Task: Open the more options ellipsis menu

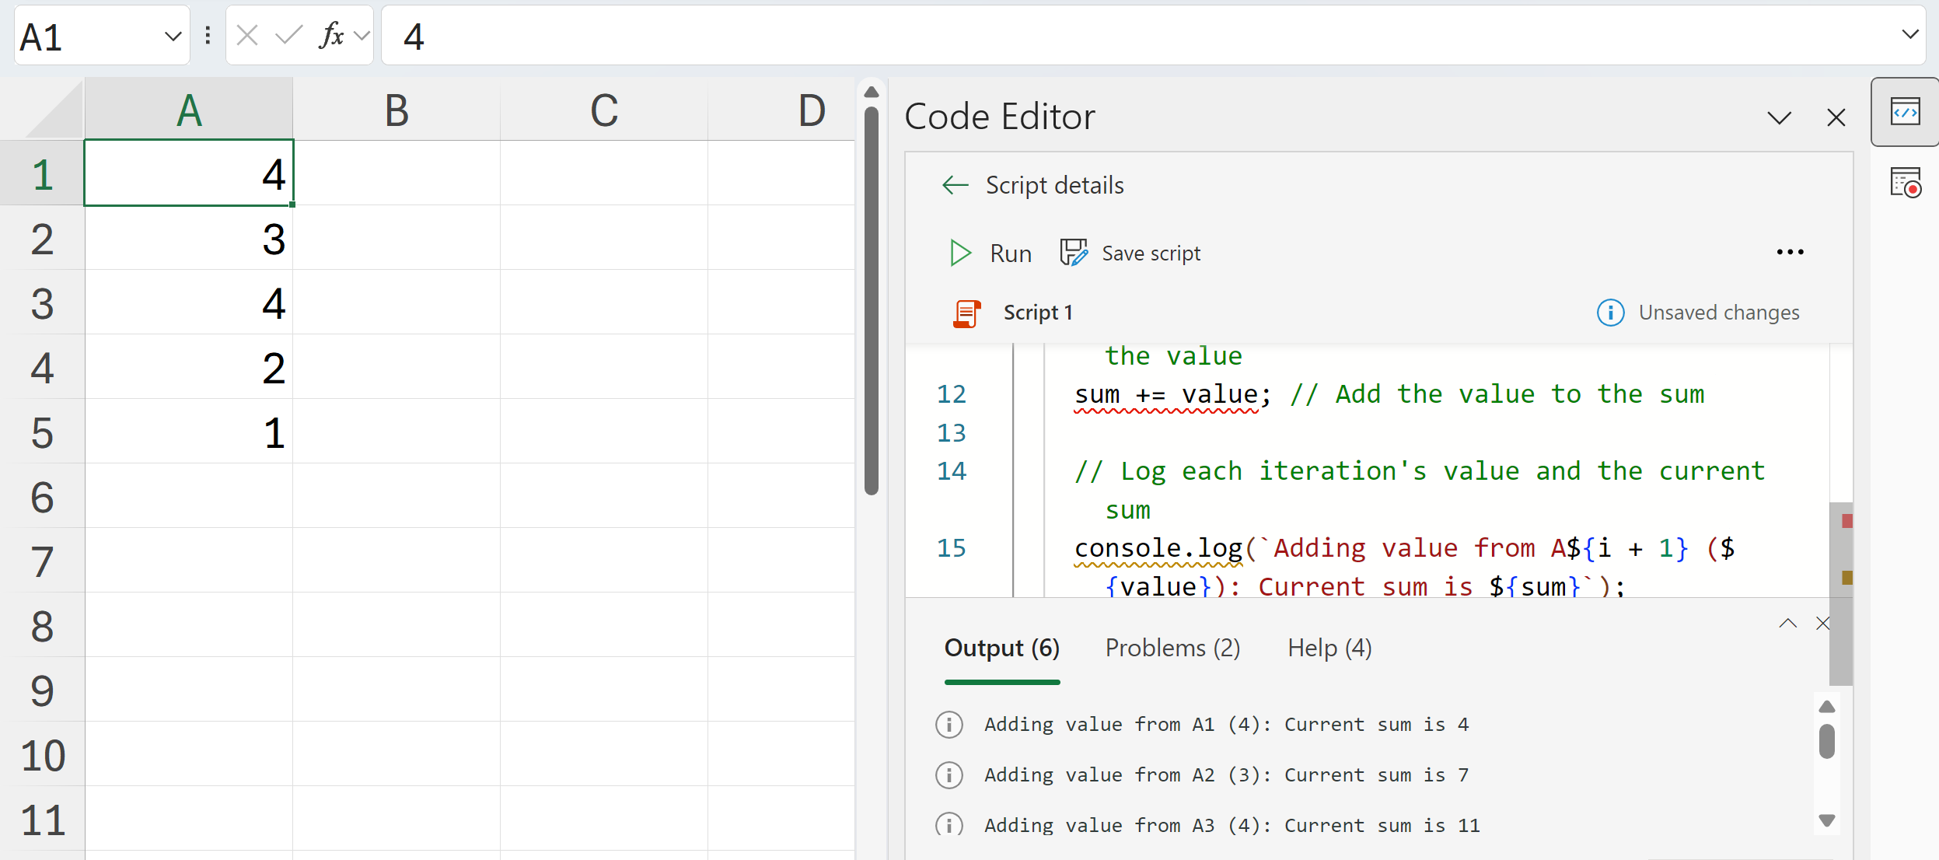Action: click(1790, 252)
